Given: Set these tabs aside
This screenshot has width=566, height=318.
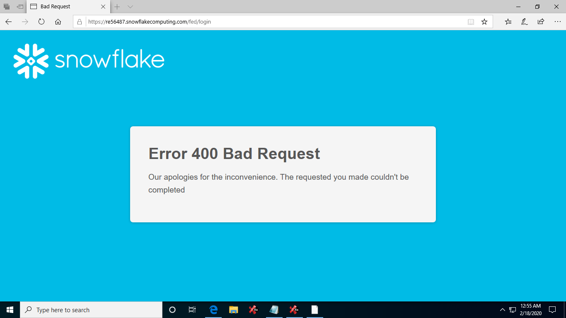Looking at the screenshot, I should 20,7.
